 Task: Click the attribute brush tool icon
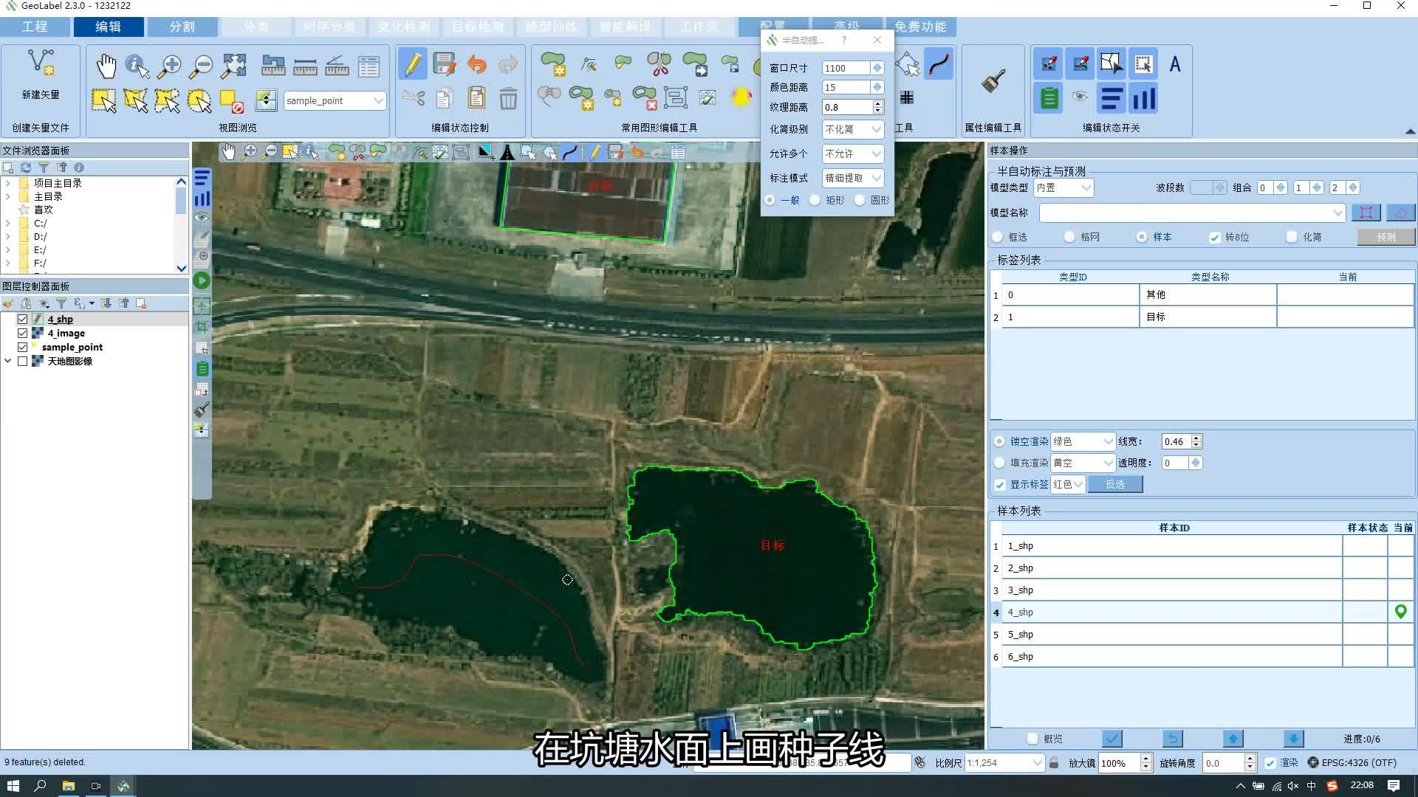click(993, 81)
